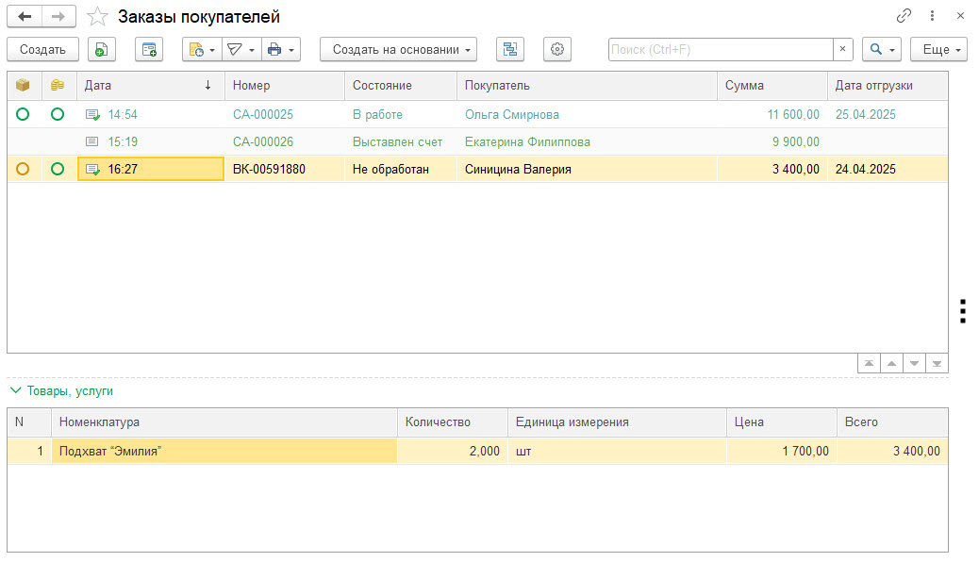Viewport: 979px width, 562px height.
Task: Move up one row in the list
Action: tap(891, 363)
